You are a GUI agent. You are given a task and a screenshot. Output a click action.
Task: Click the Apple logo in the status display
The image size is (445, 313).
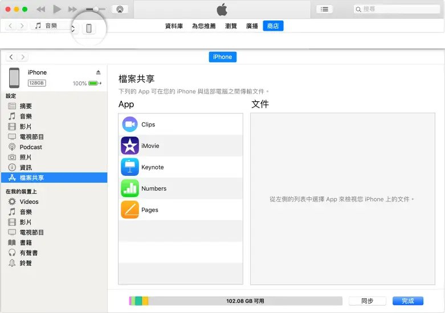click(222, 9)
